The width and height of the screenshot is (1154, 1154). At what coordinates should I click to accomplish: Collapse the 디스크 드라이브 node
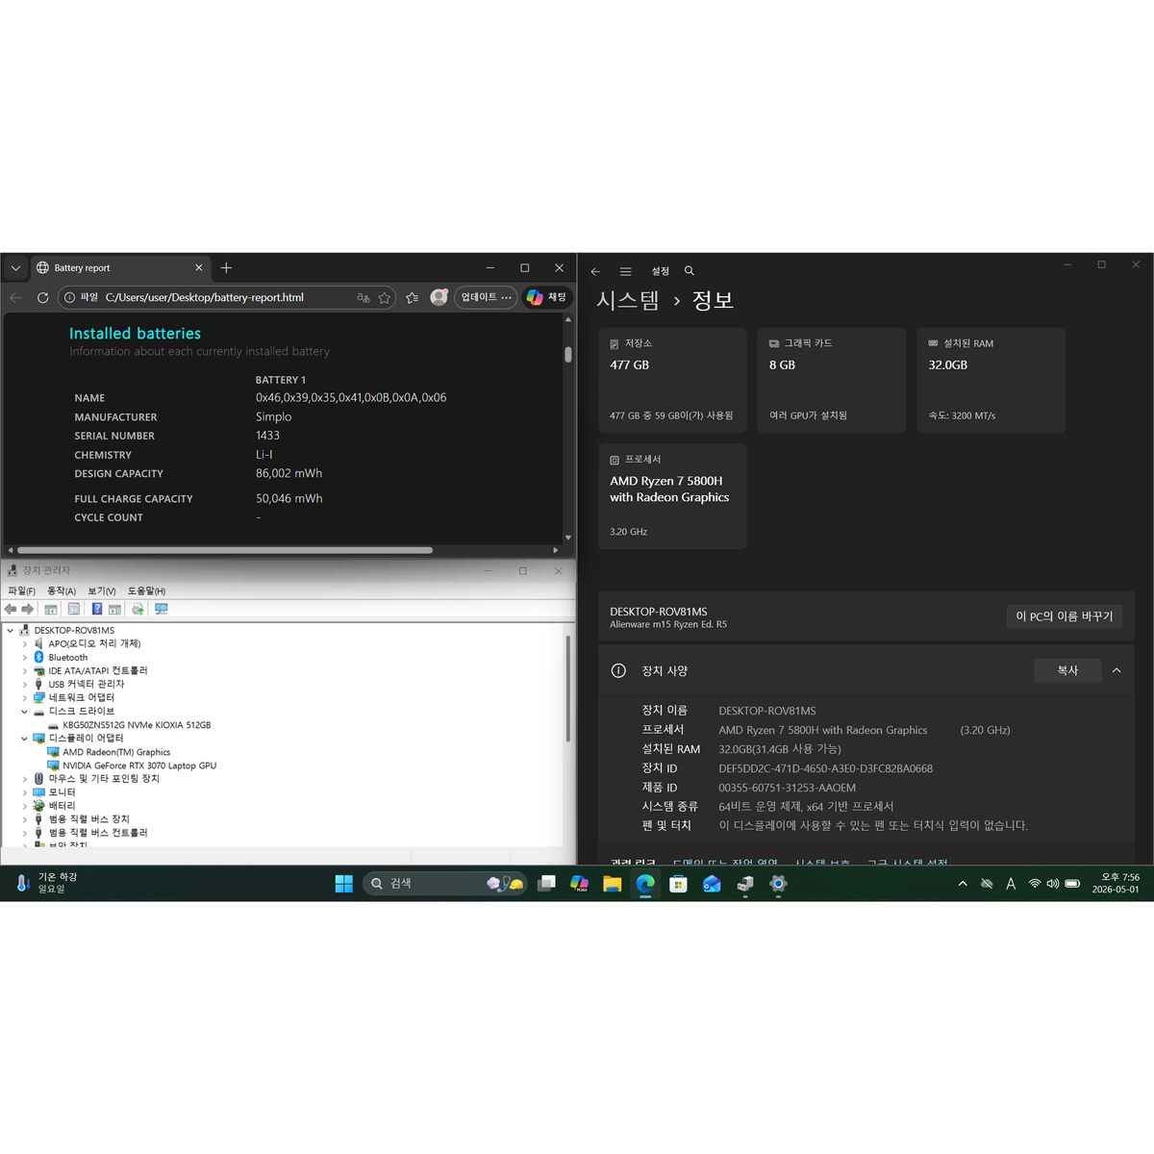point(25,712)
